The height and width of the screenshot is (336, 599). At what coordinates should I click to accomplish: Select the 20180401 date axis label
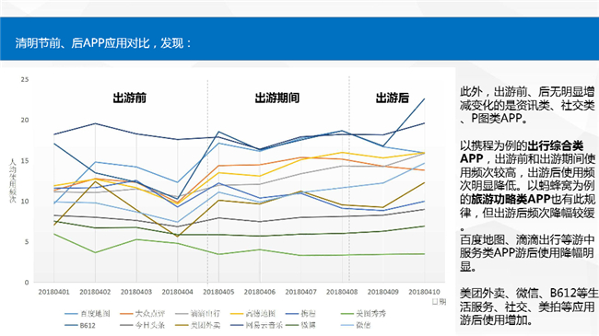point(53,292)
